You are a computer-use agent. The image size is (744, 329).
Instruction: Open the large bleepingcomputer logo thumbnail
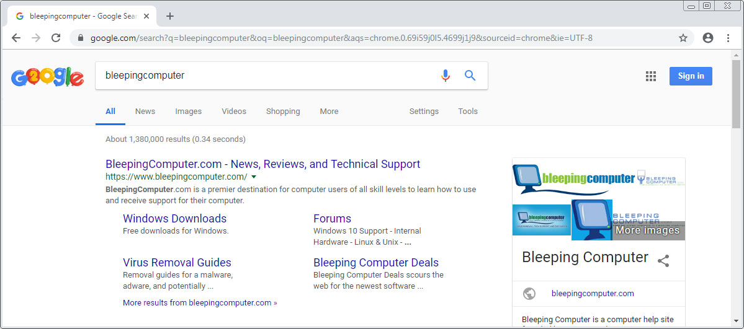[x=574, y=180]
